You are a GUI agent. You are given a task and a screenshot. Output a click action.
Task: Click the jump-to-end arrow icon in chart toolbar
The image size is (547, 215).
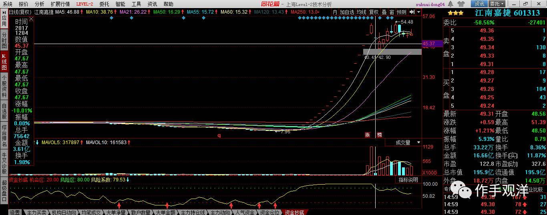click(412, 12)
